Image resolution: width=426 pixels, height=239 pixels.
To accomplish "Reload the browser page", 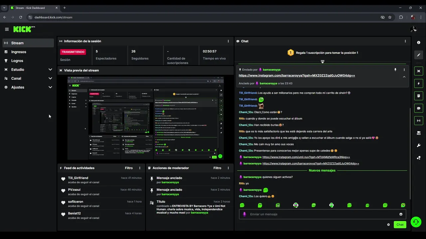I will click(21, 17).
